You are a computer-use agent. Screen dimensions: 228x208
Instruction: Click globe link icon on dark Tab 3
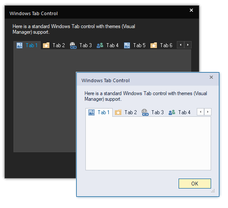(x=73, y=45)
